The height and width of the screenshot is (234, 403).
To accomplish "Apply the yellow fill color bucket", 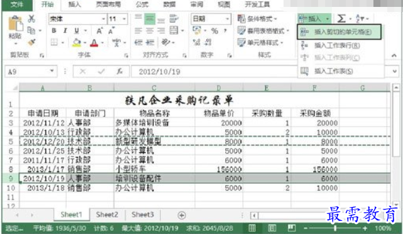I will (x=77, y=42).
